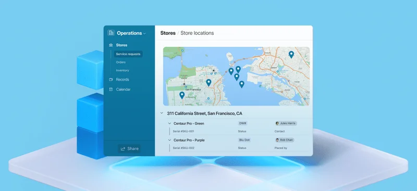417x191 pixels.
Task: Click the Placed by label
Action: (x=281, y=148)
